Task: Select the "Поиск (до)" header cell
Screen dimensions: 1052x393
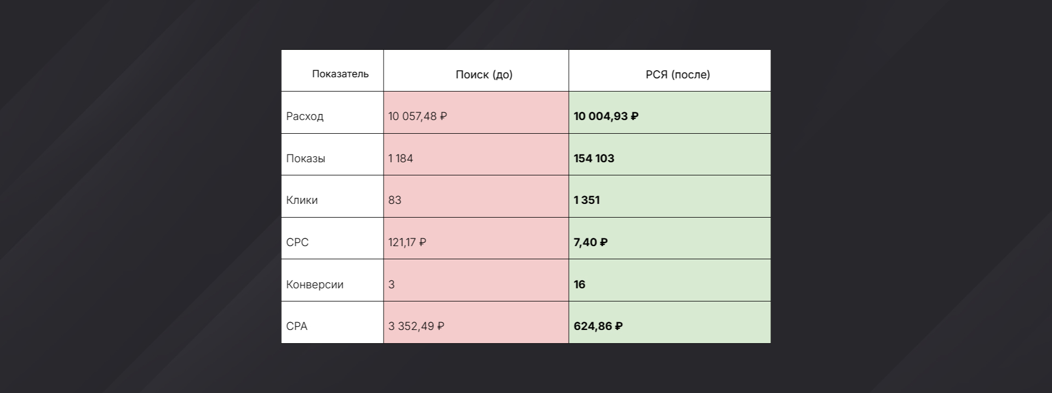Action: pyautogui.click(x=484, y=75)
